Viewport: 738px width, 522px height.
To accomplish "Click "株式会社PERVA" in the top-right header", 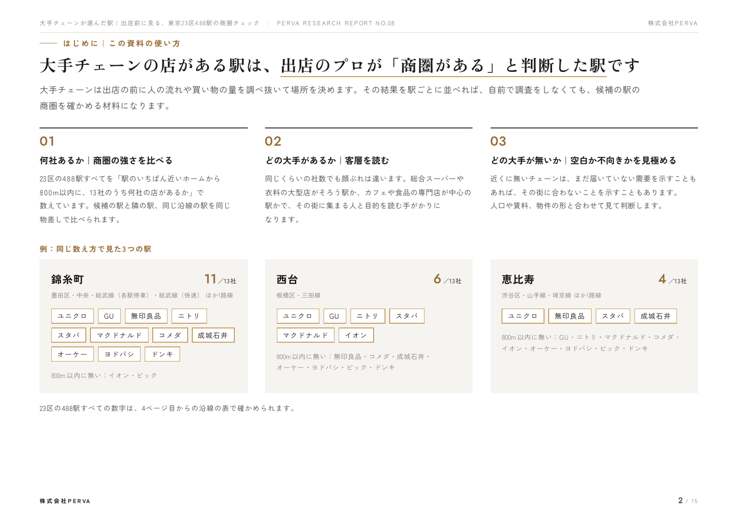I will 673,23.
